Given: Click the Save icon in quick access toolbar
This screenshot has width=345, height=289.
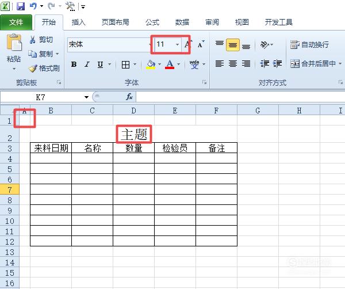Looking at the screenshot, I should (x=21, y=6).
